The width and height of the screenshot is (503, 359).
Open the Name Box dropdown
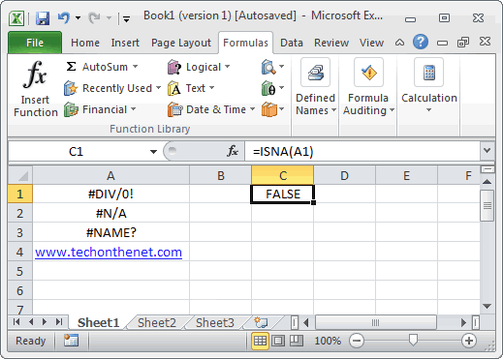[x=153, y=152]
